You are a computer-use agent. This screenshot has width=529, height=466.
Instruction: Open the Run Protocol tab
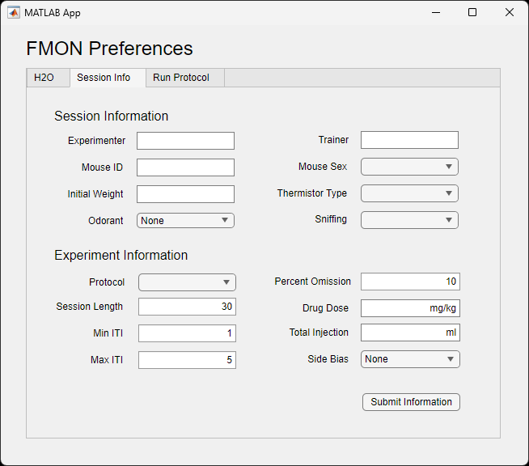coord(185,78)
